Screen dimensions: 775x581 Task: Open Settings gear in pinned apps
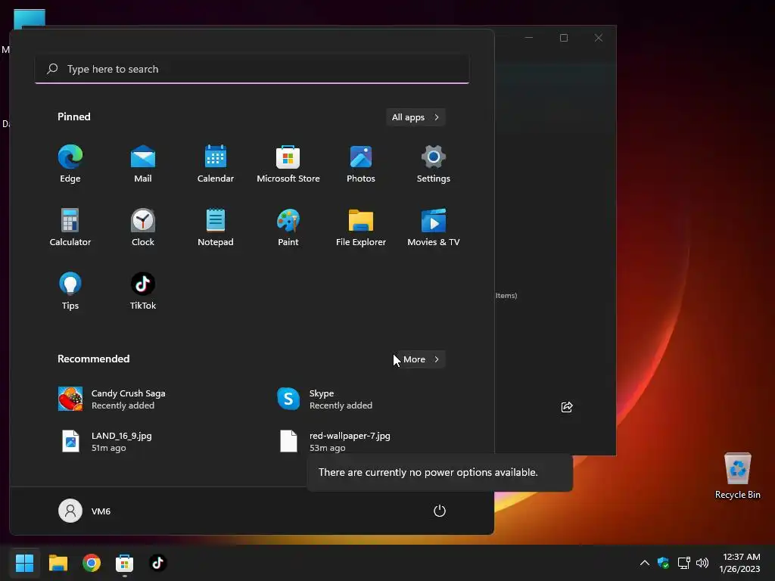coord(434,164)
